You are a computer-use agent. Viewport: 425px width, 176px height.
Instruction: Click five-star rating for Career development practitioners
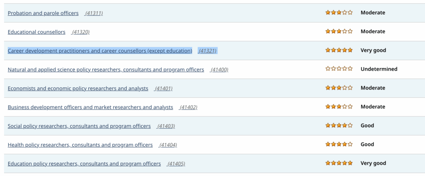[339, 50]
